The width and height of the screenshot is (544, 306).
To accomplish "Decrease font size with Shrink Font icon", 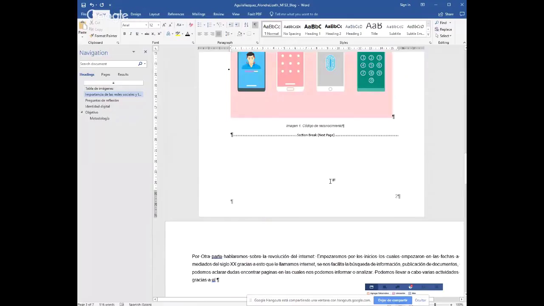I will [x=170, y=25].
